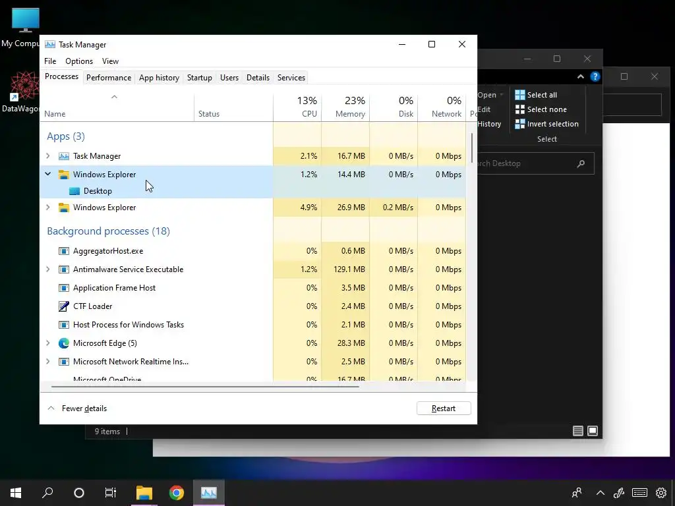The height and width of the screenshot is (506, 675).
Task: Open the Options menu
Action: 79,61
